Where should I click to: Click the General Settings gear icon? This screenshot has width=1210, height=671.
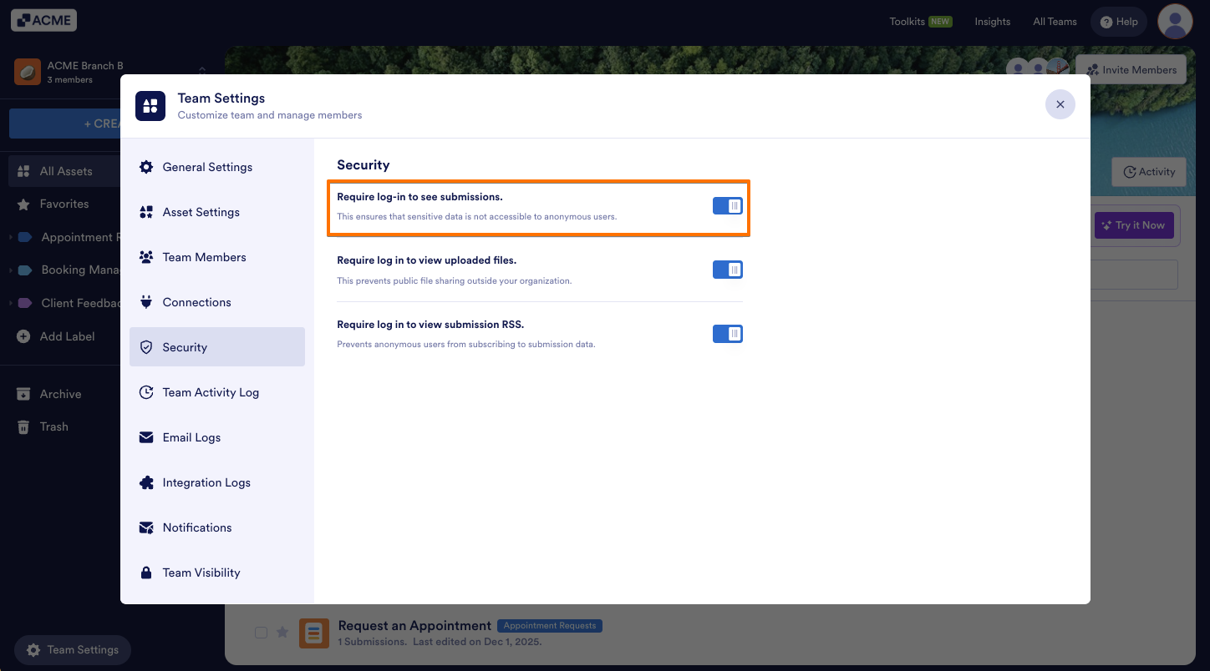click(146, 167)
